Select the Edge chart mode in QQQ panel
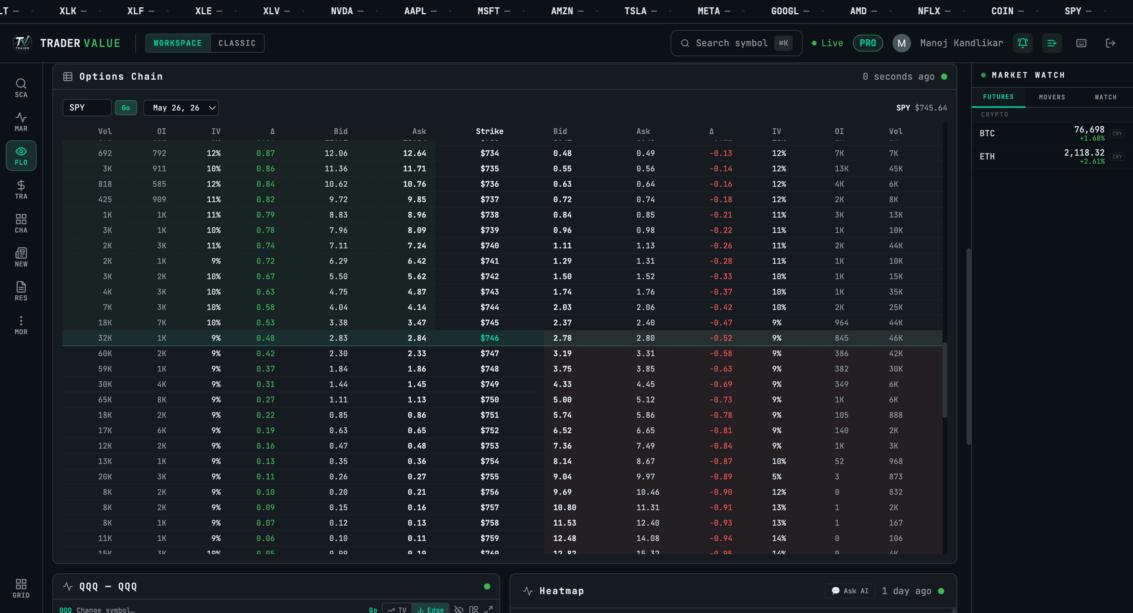The height and width of the screenshot is (613, 1133). (x=430, y=610)
